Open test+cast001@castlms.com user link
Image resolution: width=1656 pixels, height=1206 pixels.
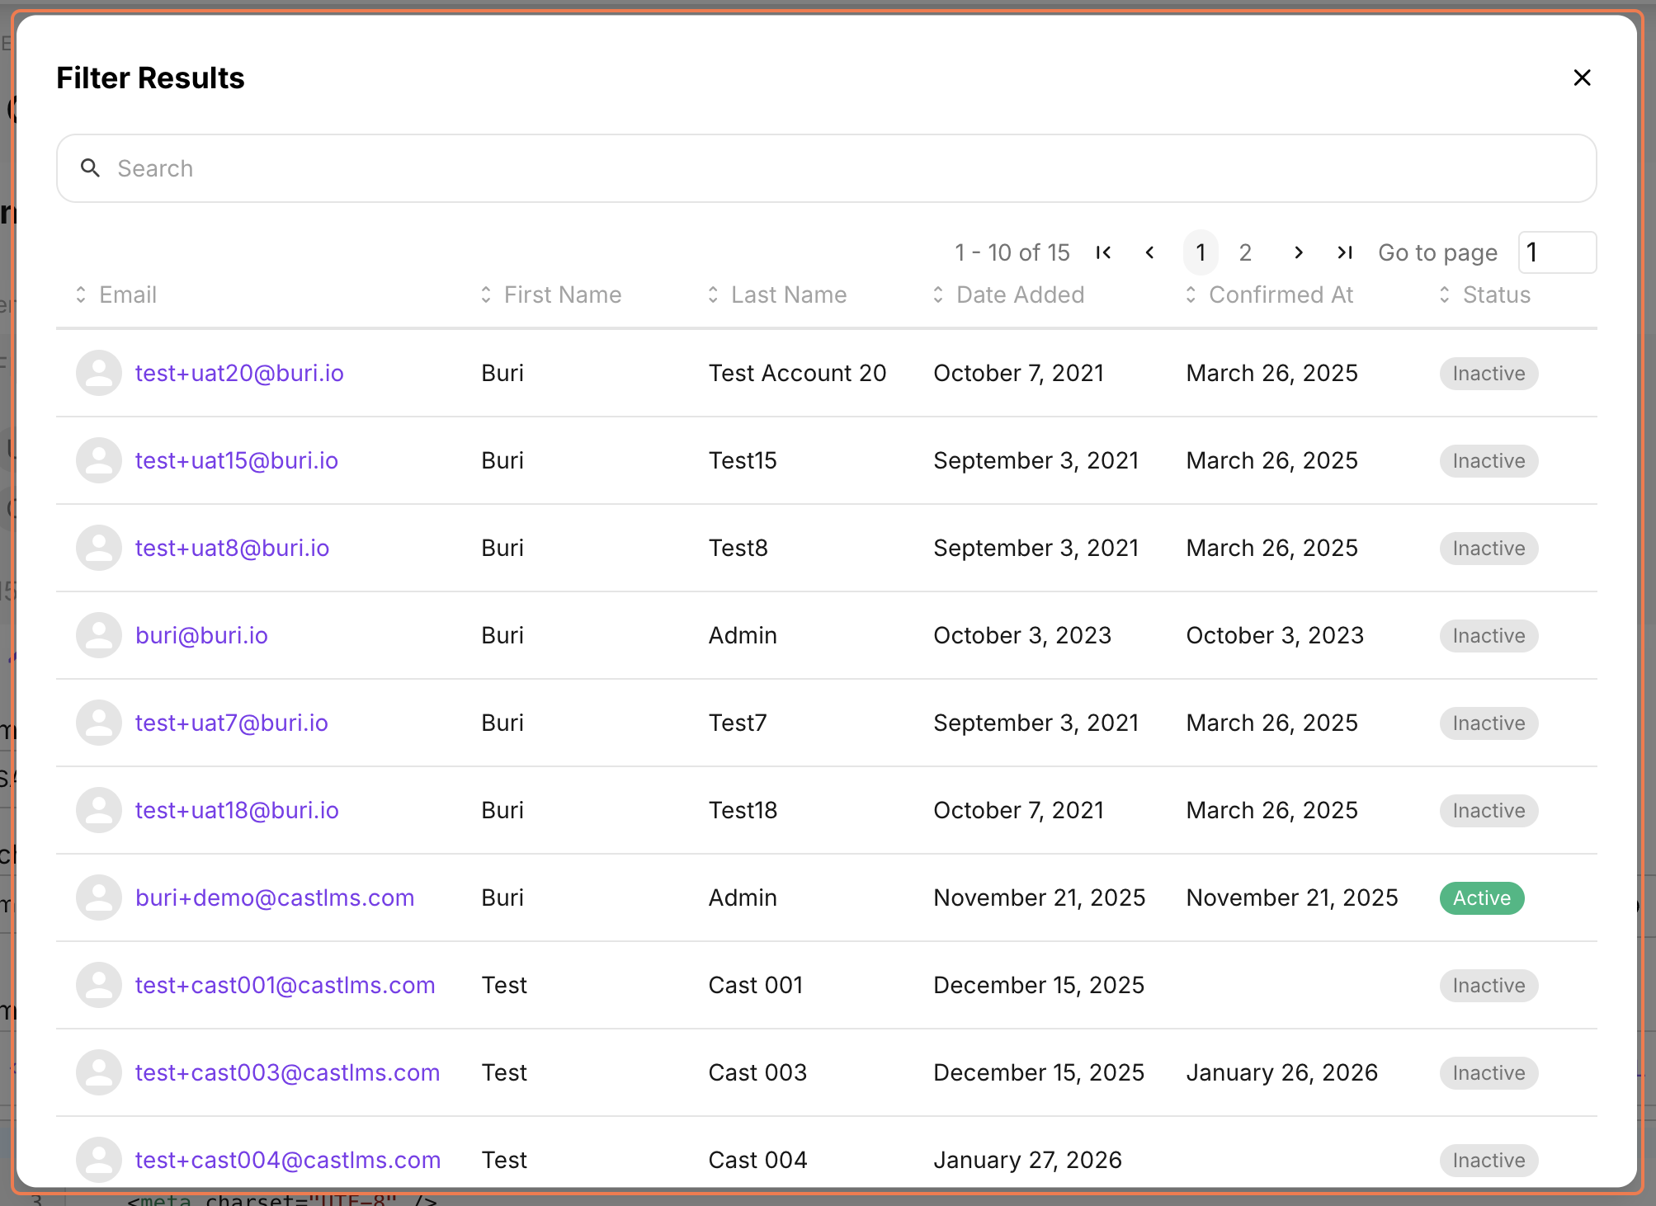click(285, 985)
